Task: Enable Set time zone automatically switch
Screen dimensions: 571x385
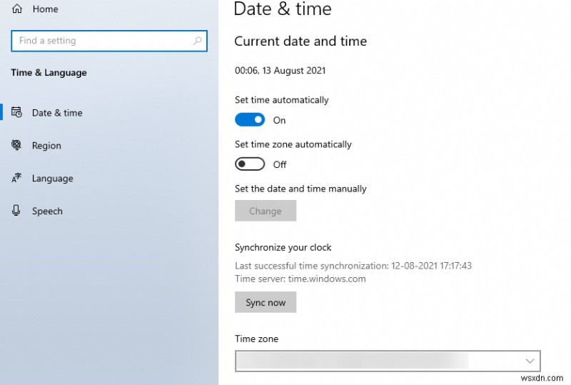Action: 249,164
